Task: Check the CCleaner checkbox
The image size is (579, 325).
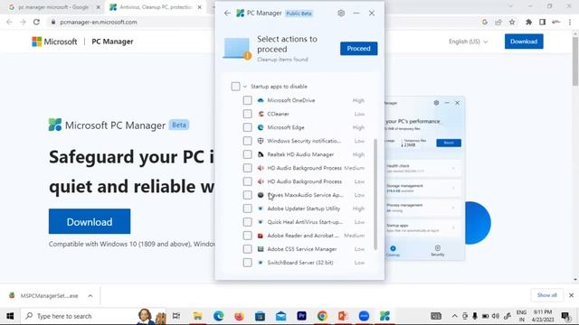Action: [247, 114]
